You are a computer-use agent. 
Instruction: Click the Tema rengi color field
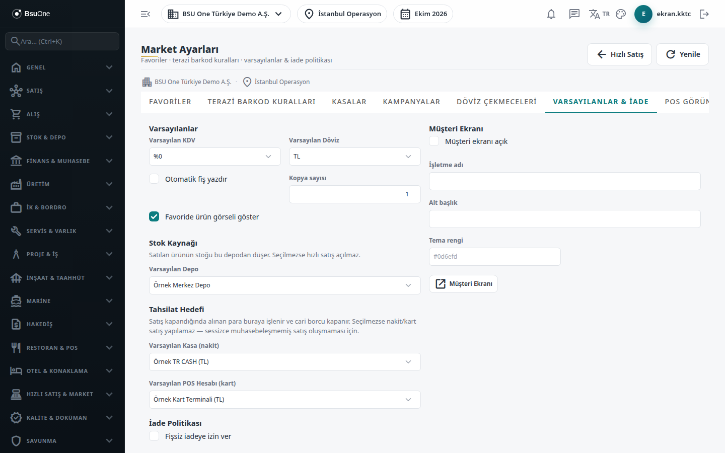[495, 257]
